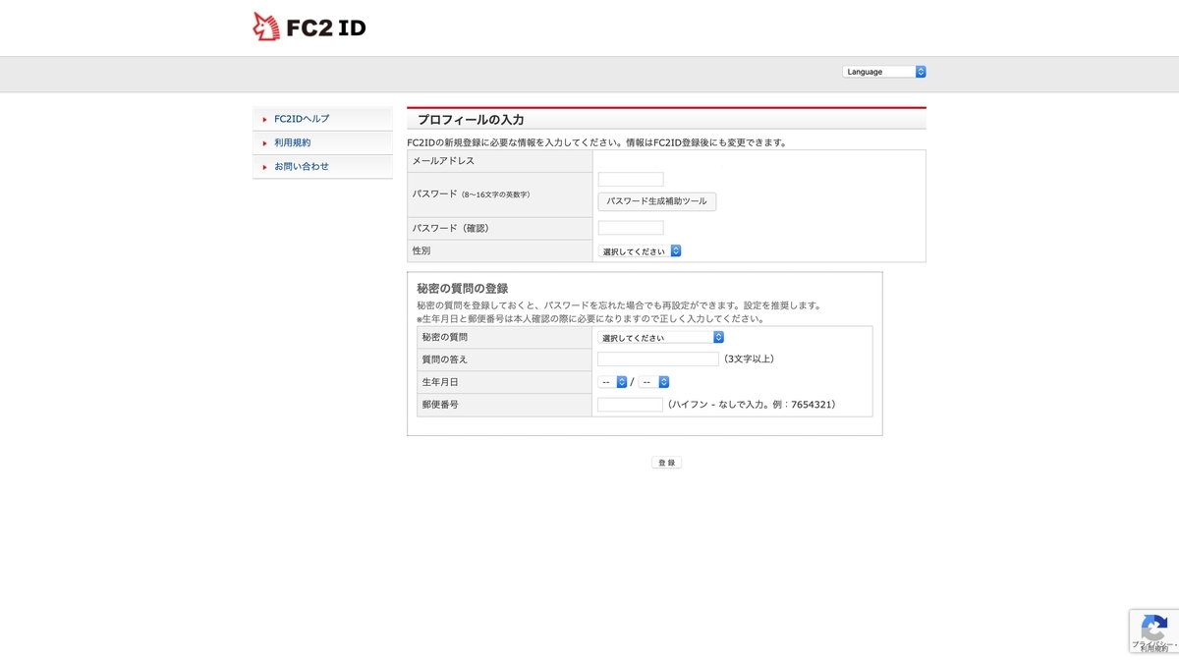This screenshot has height=662, width=1179.
Task: Open the お問い合わせ sidebar link
Action: coord(302,167)
